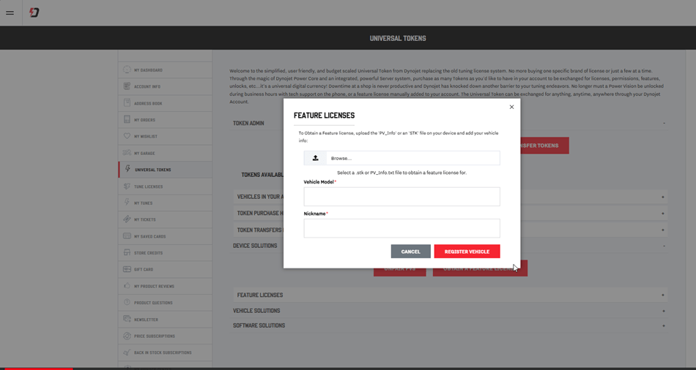Screen dimensions: 696x370
Task: Close the Feature Licenses dialog
Action: tap(511, 107)
